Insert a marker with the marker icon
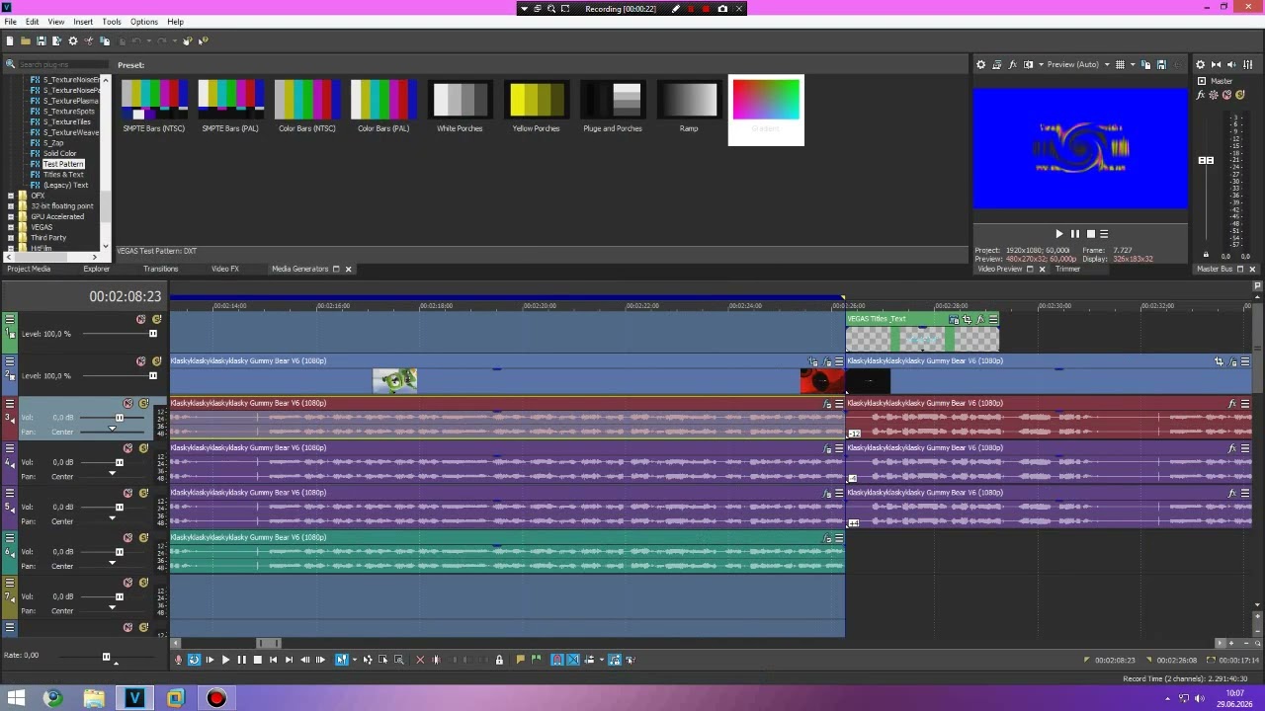 click(521, 660)
